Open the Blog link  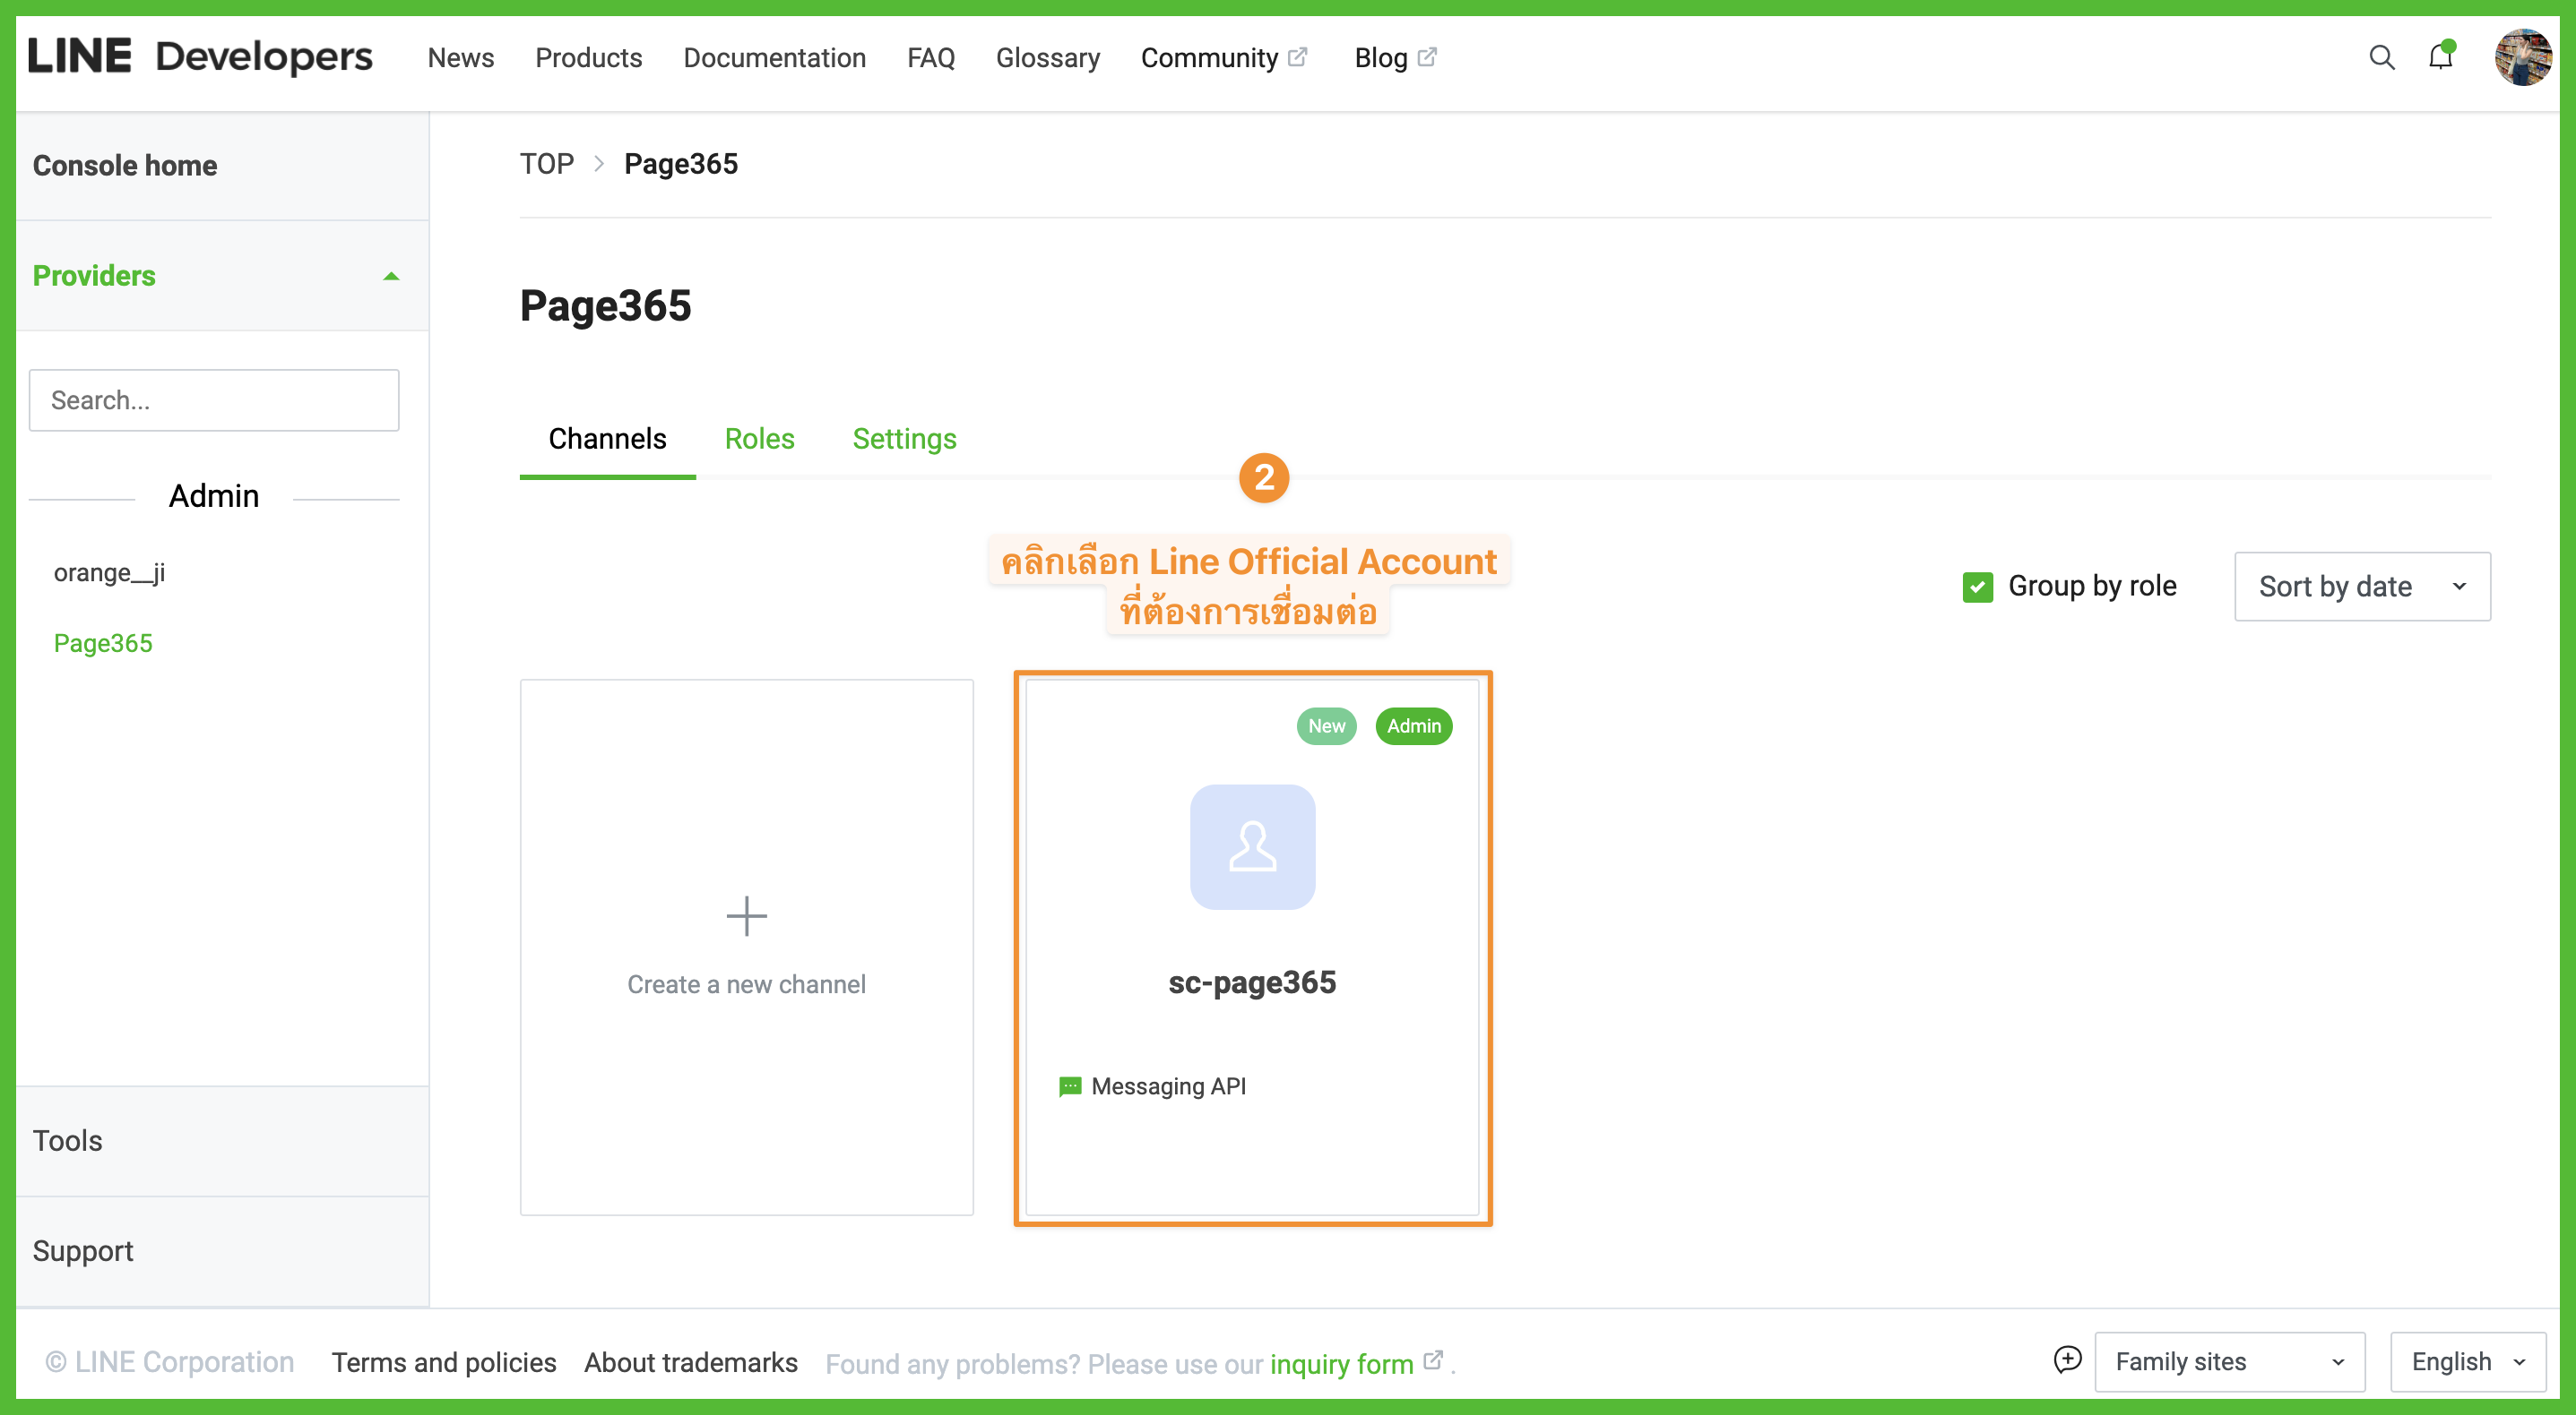pos(1380,57)
